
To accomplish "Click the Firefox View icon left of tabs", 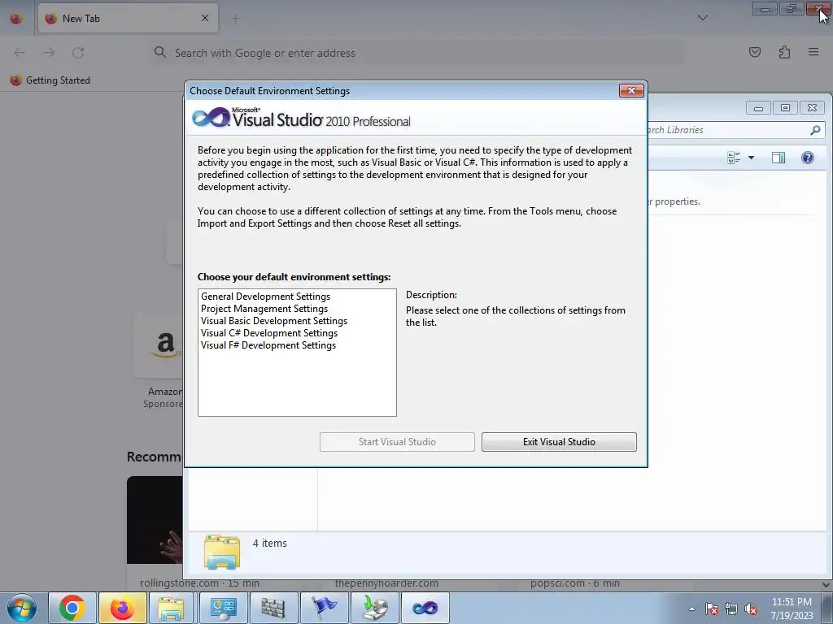I will point(16,18).
